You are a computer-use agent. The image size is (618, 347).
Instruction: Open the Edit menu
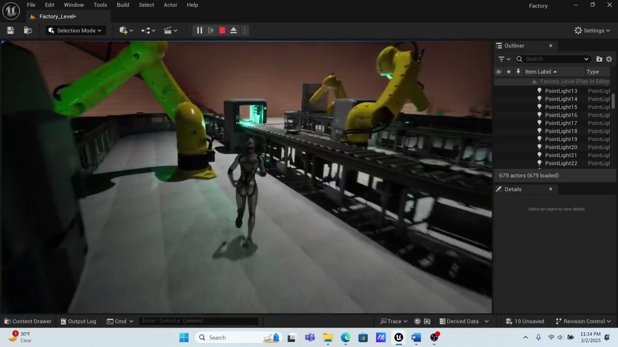click(x=50, y=5)
